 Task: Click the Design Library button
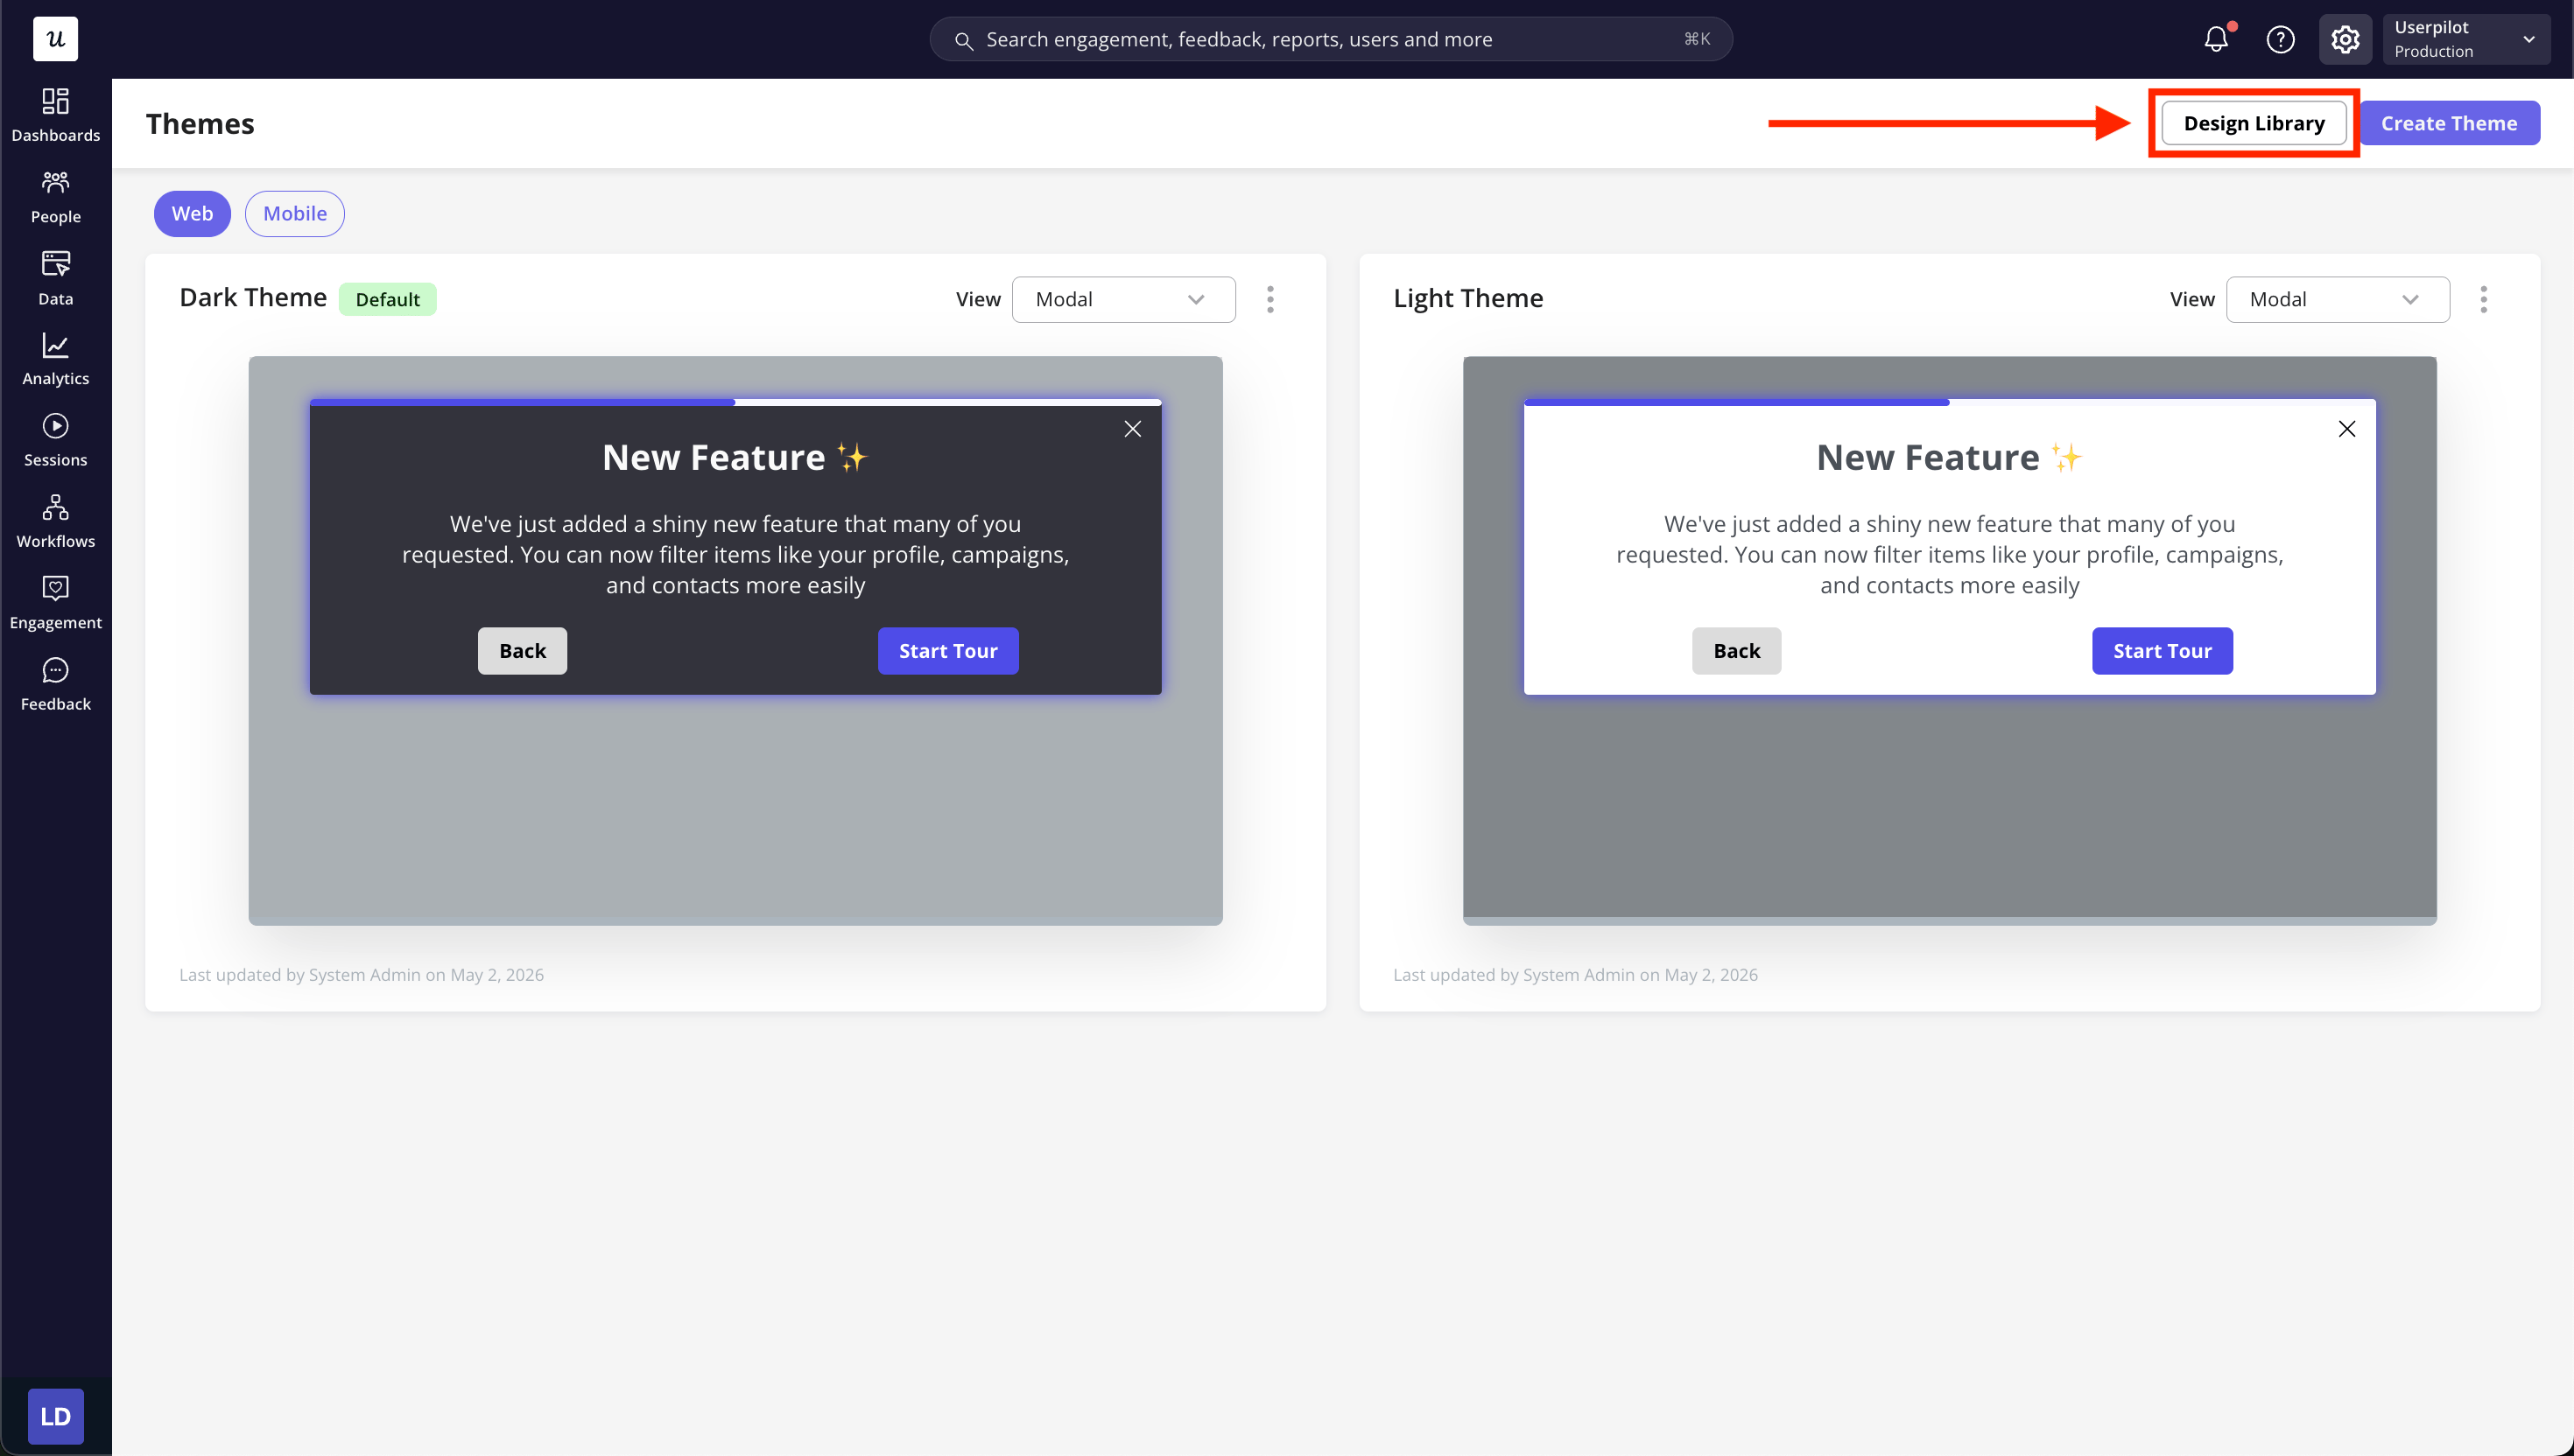(2254, 123)
